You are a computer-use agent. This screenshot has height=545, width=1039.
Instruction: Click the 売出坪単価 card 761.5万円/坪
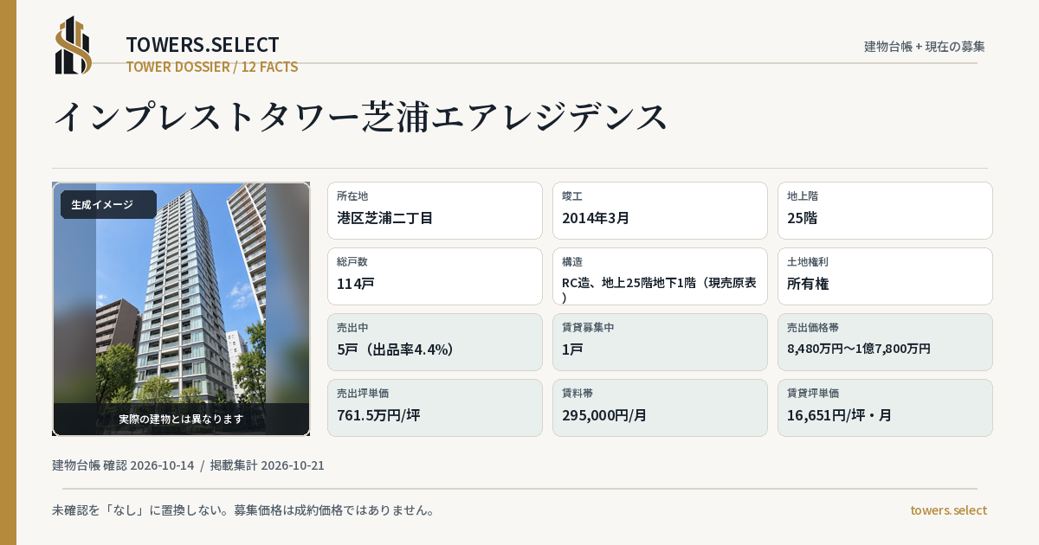pyautogui.click(x=435, y=407)
